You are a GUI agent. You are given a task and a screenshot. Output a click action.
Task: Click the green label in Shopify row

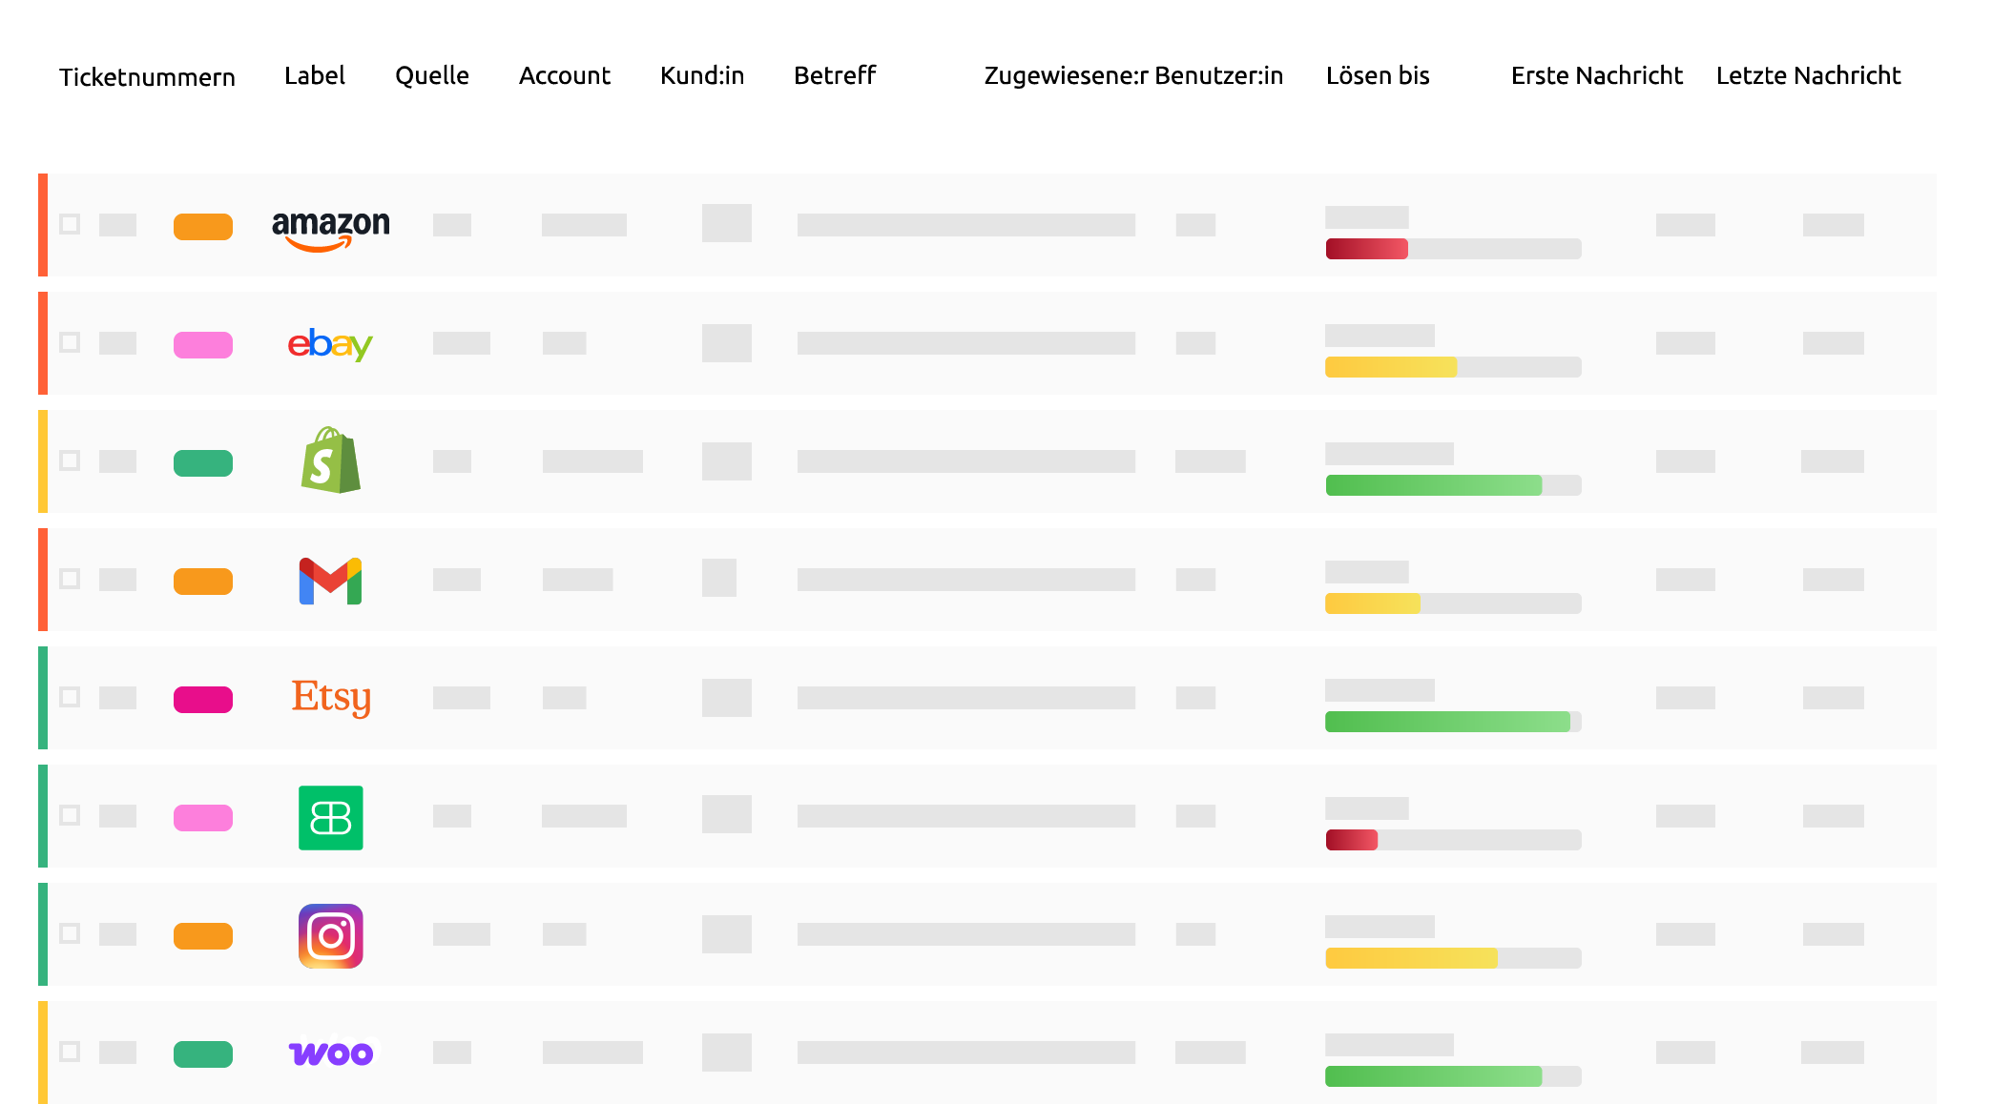(203, 463)
